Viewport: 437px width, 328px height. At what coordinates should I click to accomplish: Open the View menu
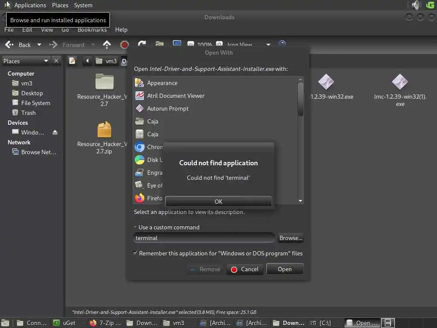(47, 29)
